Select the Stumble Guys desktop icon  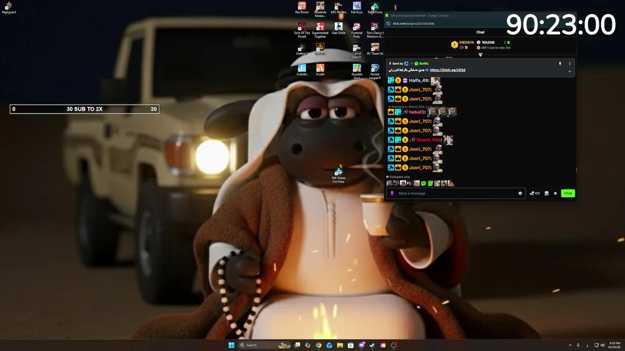[x=357, y=72]
